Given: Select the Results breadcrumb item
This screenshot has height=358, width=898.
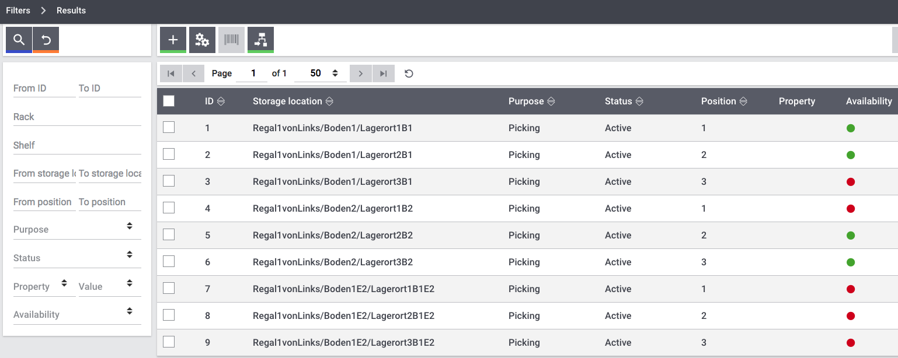Looking at the screenshot, I should [71, 10].
